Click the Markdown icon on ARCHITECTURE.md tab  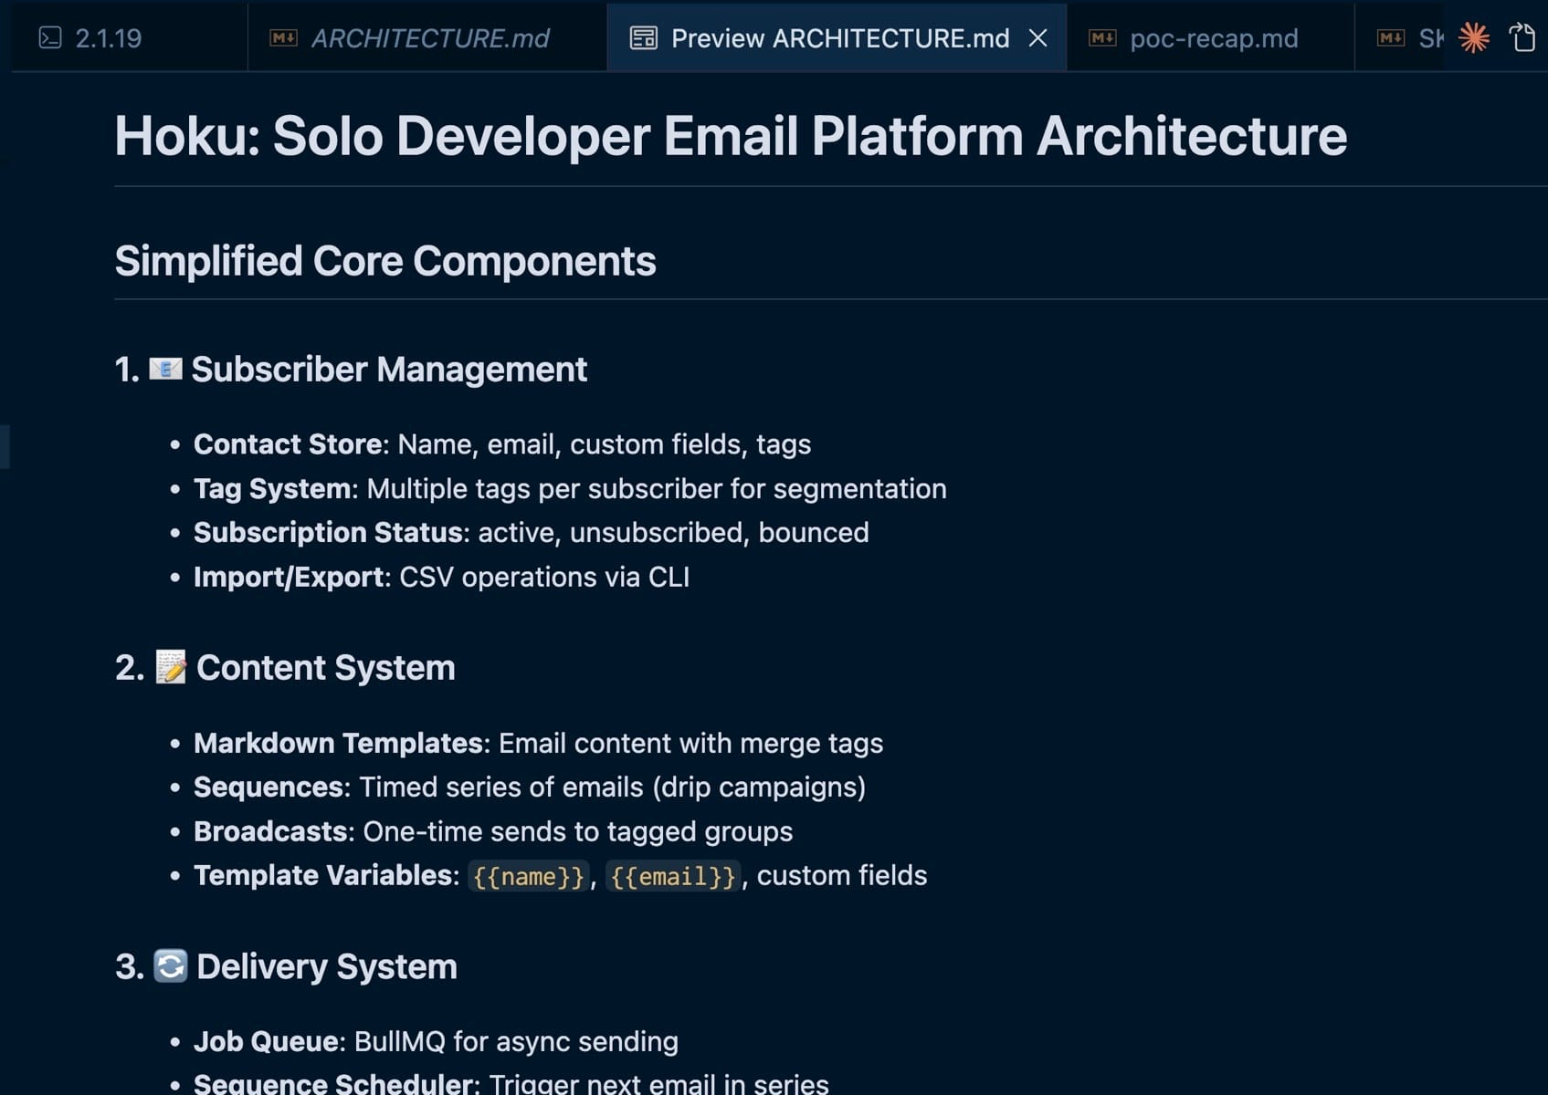(x=283, y=37)
